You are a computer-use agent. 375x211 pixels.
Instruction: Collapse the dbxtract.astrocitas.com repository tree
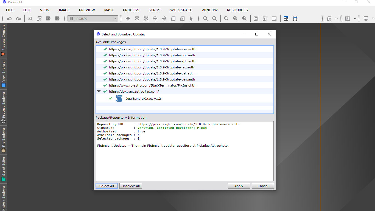point(99,91)
